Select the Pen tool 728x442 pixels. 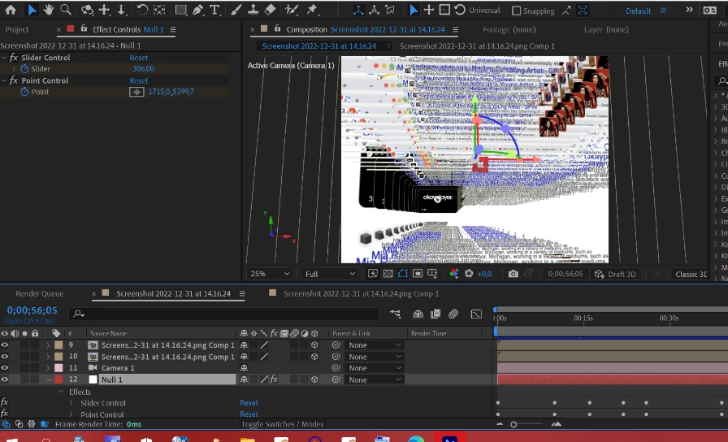(x=197, y=10)
